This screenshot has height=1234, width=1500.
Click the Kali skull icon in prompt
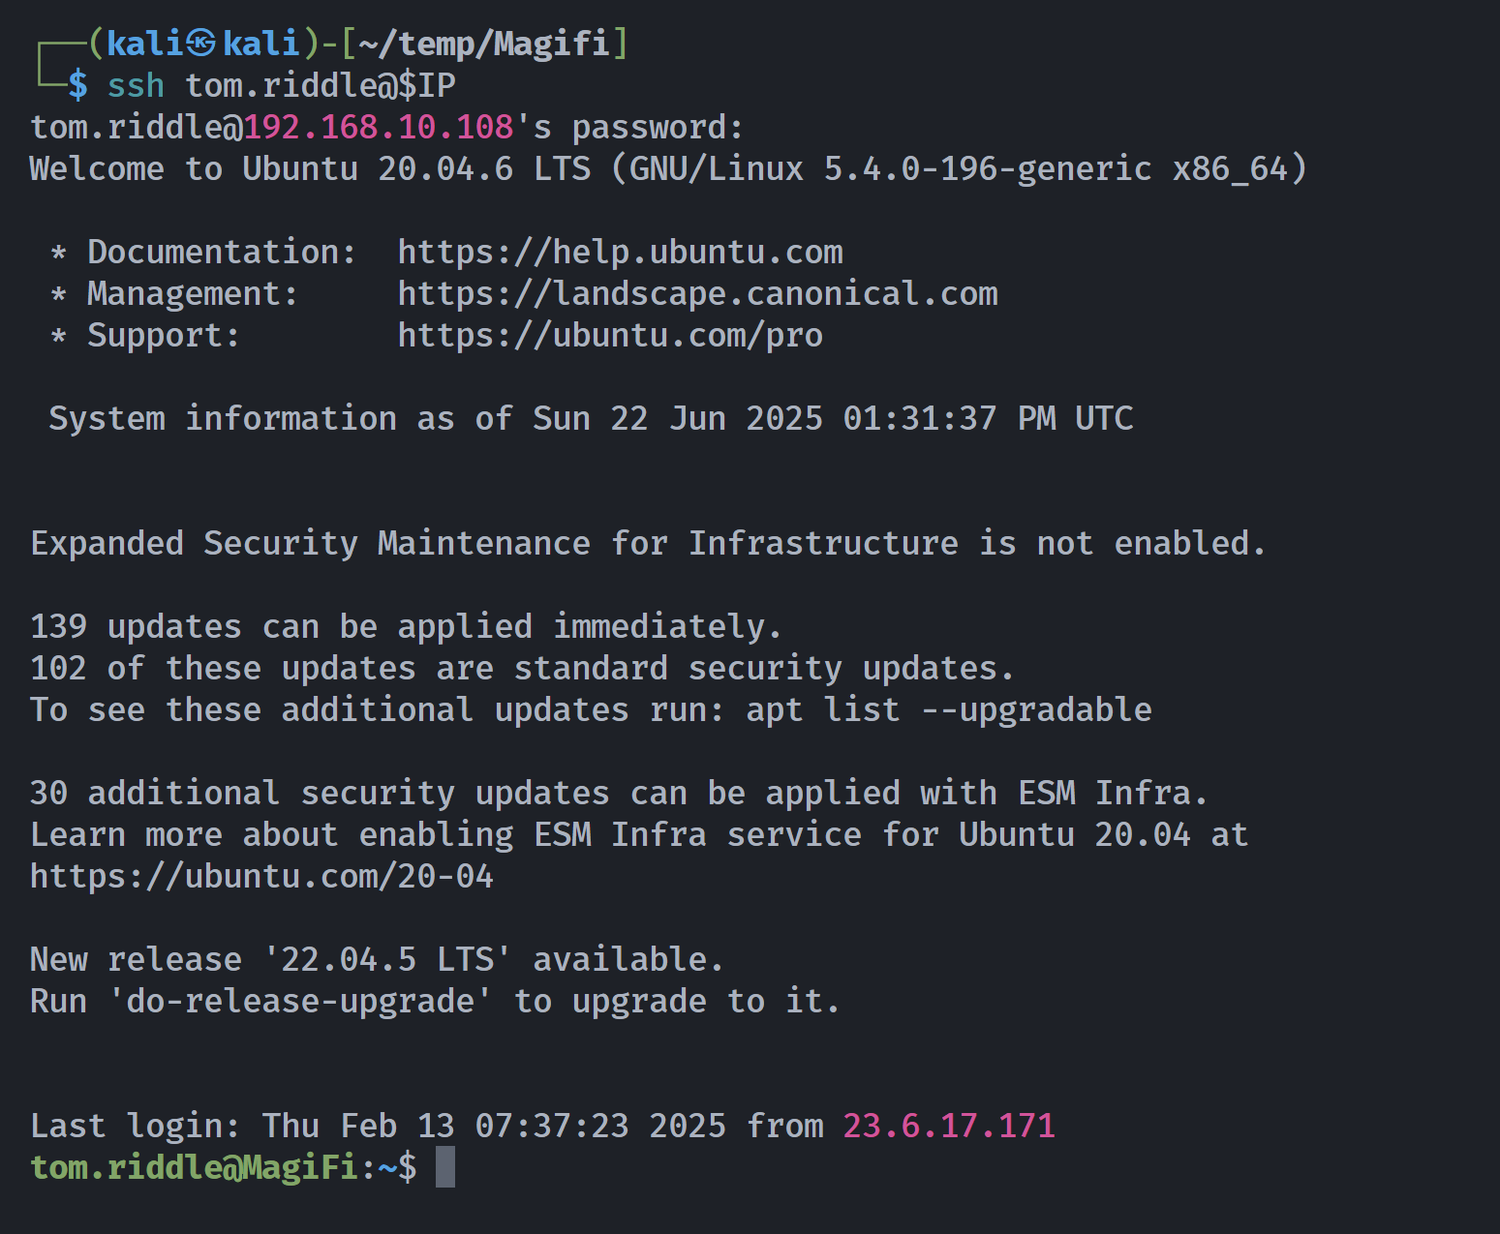pyautogui.click(x=202, y=44)
